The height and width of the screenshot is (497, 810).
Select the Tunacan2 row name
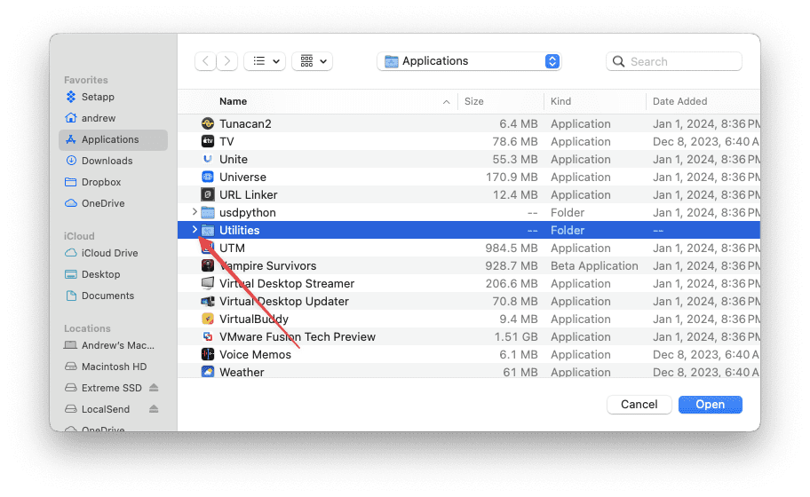(x=245, y=124)
